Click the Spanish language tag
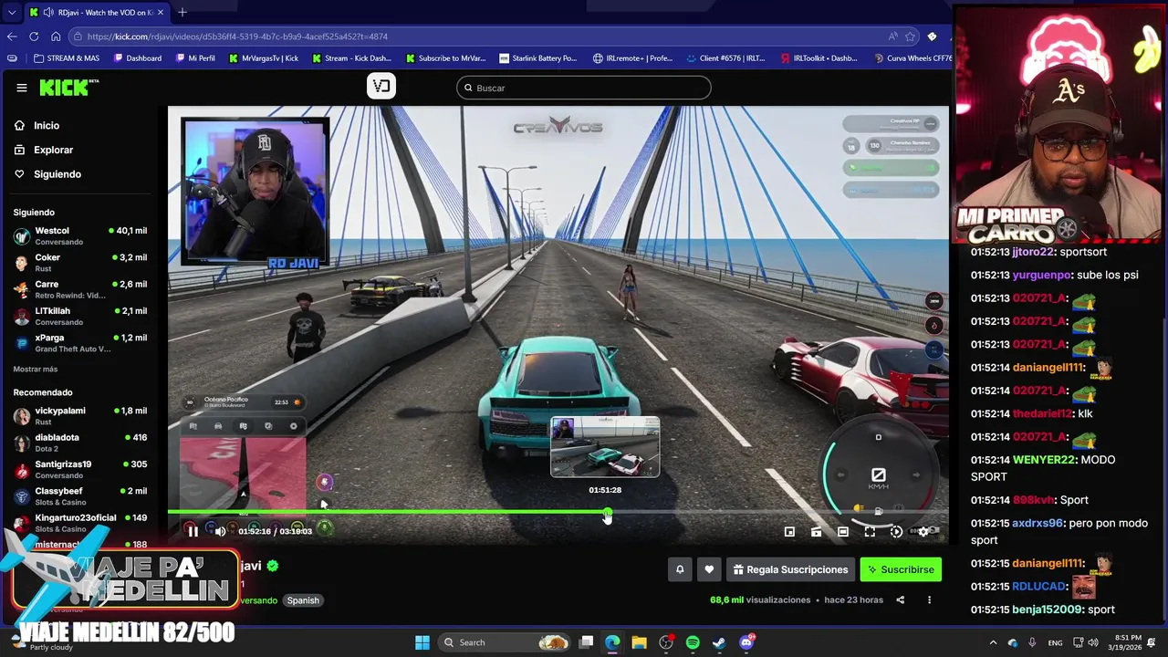This screenshot has width=1168, height=657. (x=303, y=600)
